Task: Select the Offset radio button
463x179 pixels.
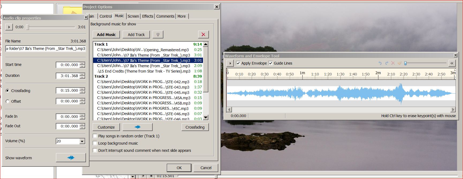Action: [7, 101]
